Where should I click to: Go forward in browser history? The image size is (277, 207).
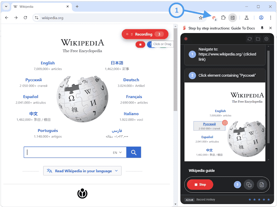16,18
